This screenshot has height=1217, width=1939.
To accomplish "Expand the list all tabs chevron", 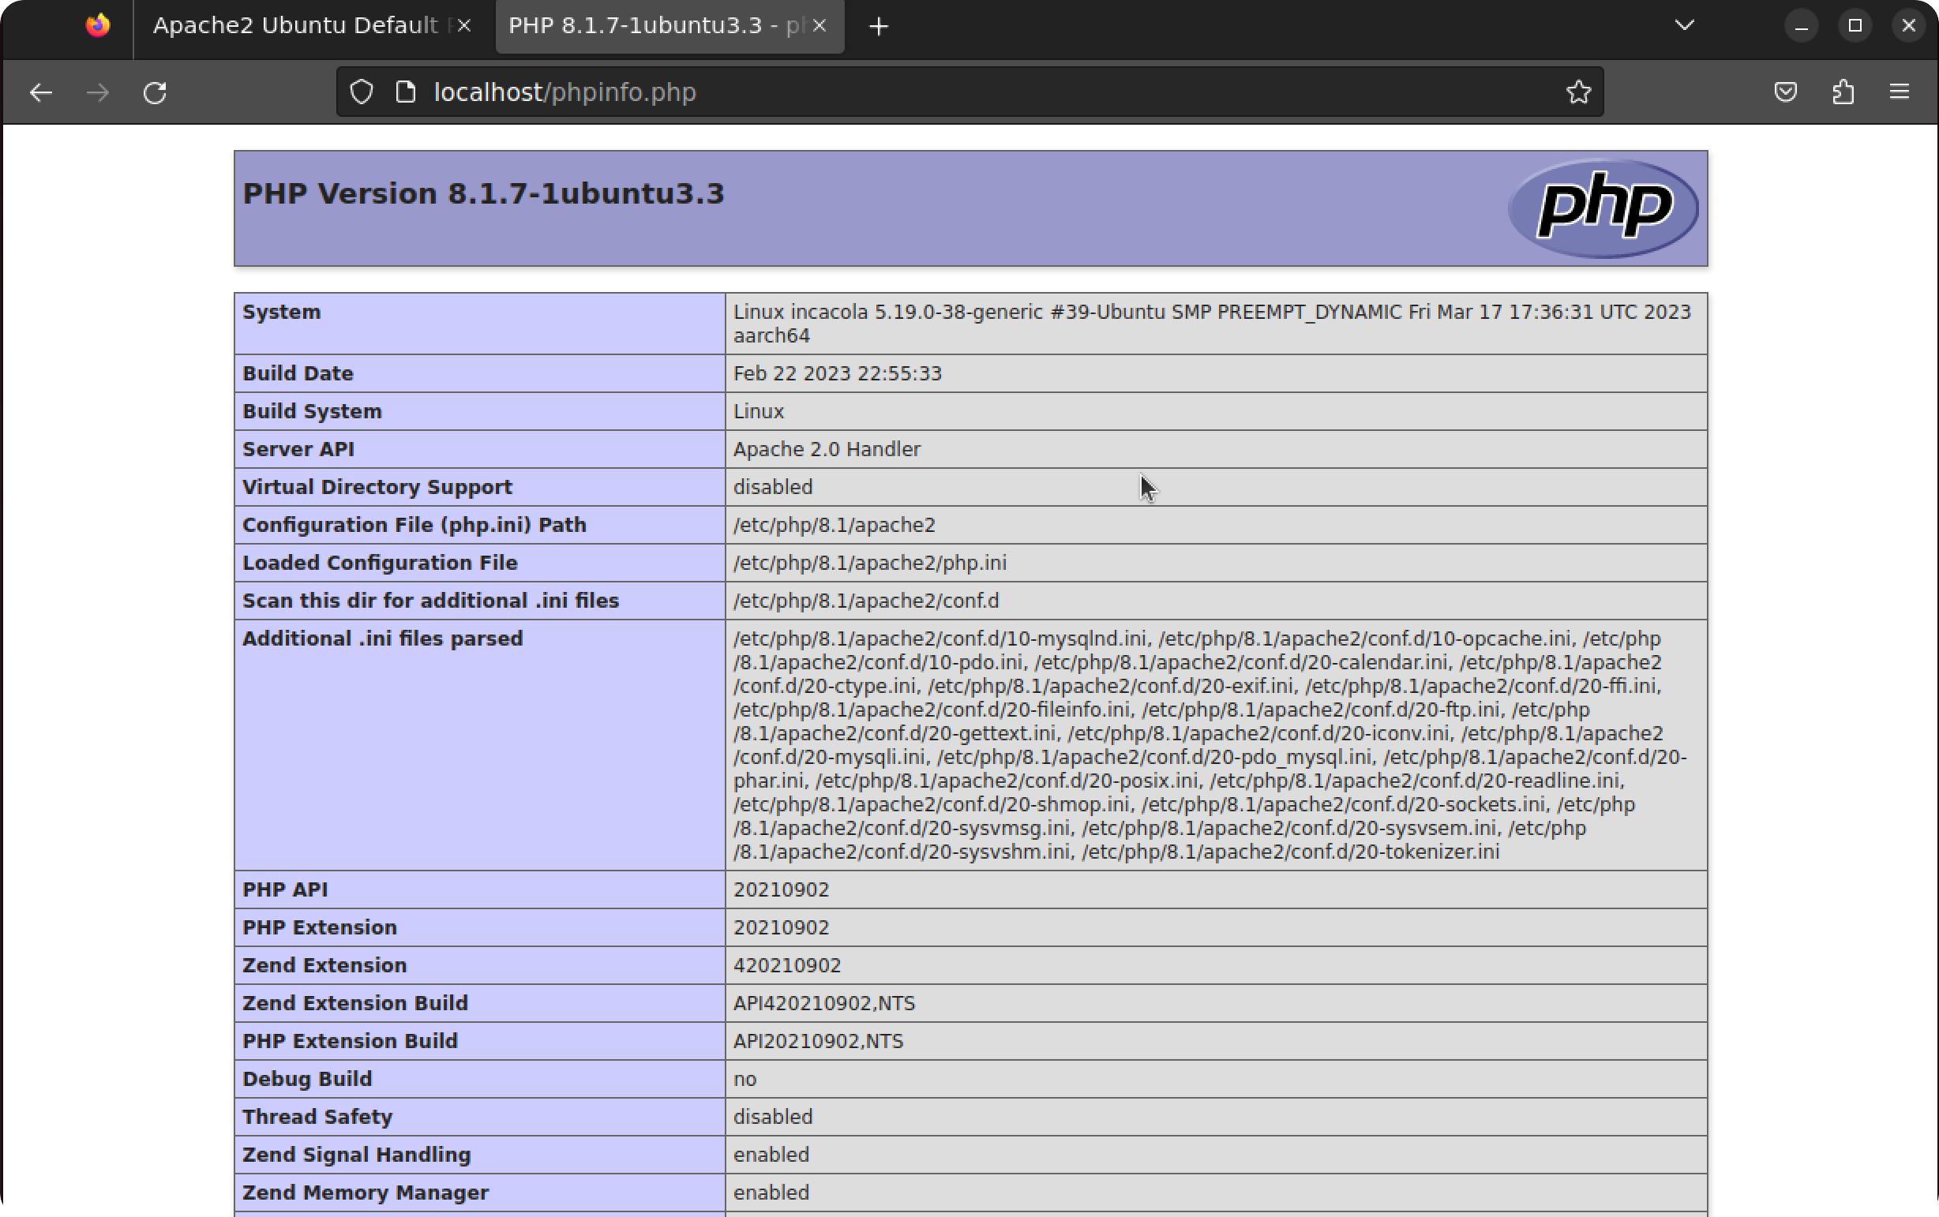I will tap(1685, 26).
